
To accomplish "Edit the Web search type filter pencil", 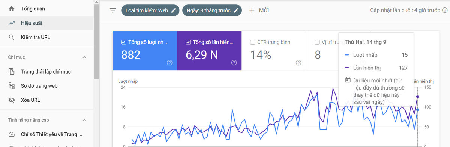I will click(x=173, y=10).
